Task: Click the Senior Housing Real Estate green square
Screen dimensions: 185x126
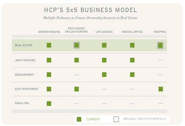Action: pos(49,45)
